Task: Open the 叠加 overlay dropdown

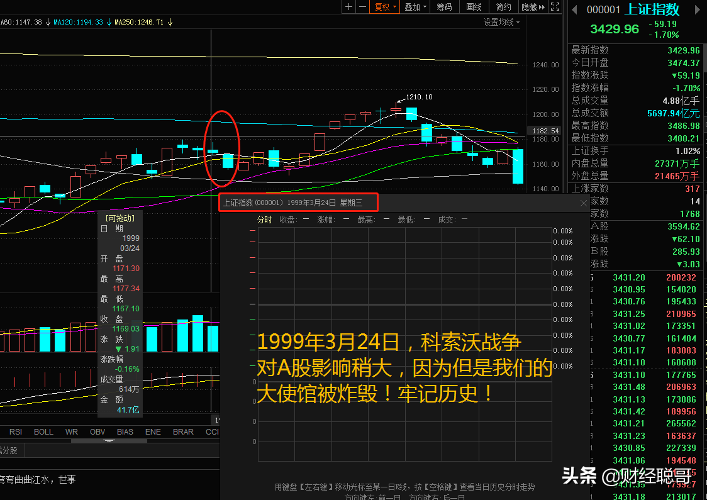Action: point(415,7)
